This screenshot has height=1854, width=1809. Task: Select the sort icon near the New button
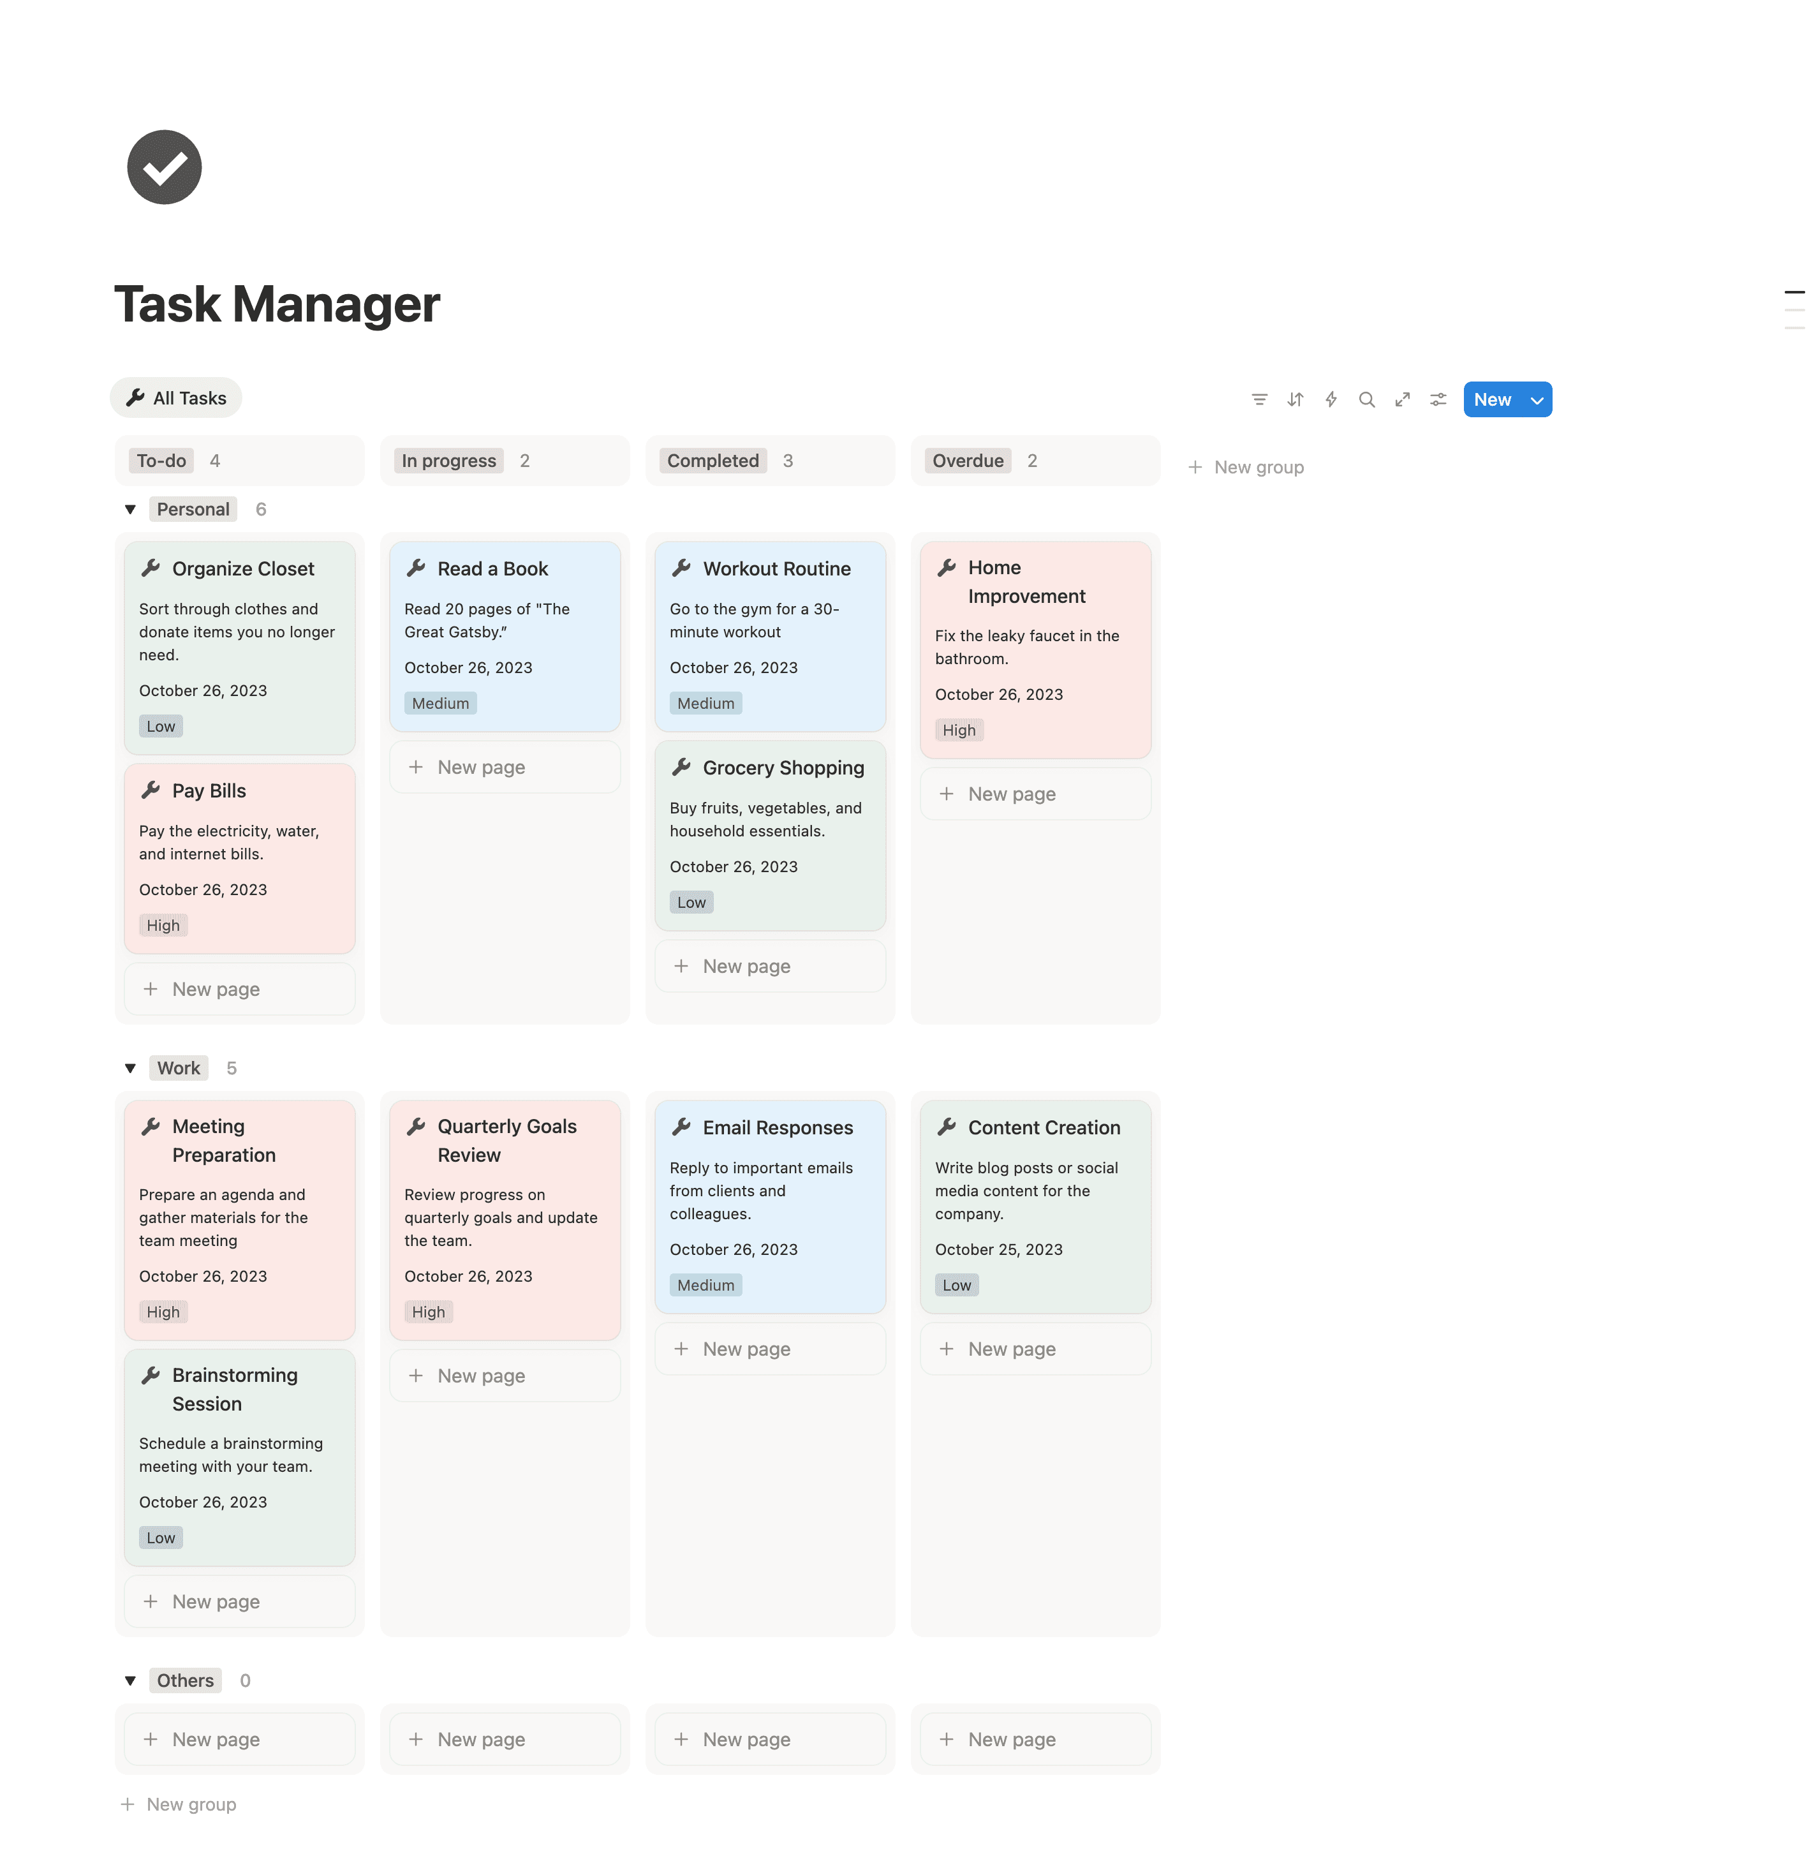point(1294,399)
